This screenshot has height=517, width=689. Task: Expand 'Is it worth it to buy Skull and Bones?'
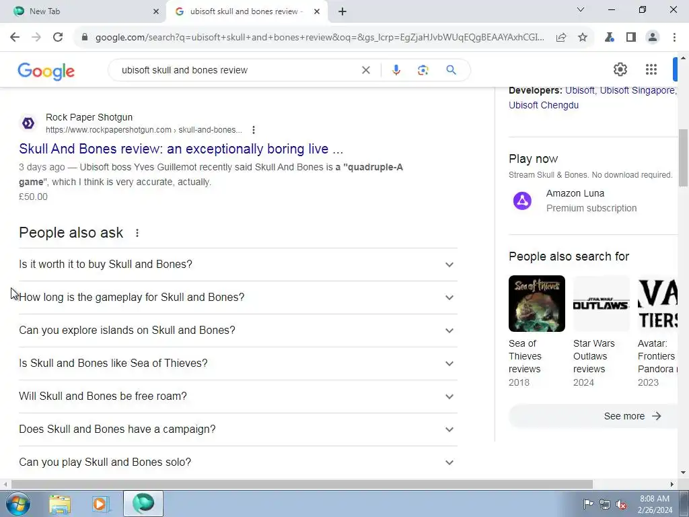click(x=238, y=265)
